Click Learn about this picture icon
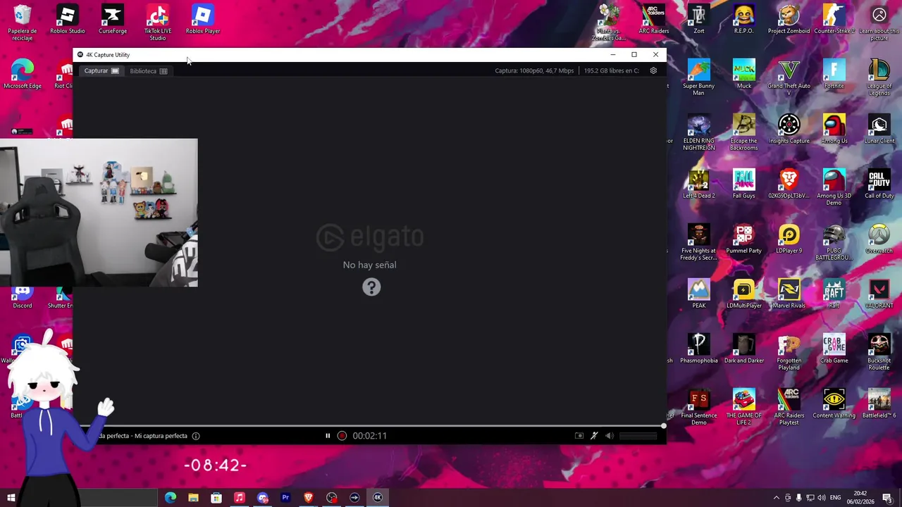The height and width of the screenshot is (507, 902). pyautogui.click(x=879, y=23)
